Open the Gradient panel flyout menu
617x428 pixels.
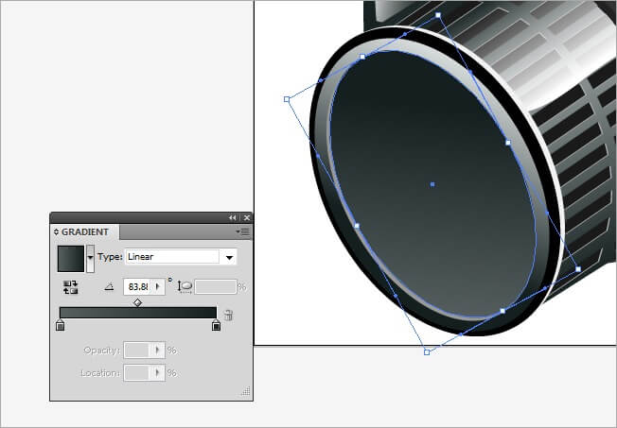point(243,231)
